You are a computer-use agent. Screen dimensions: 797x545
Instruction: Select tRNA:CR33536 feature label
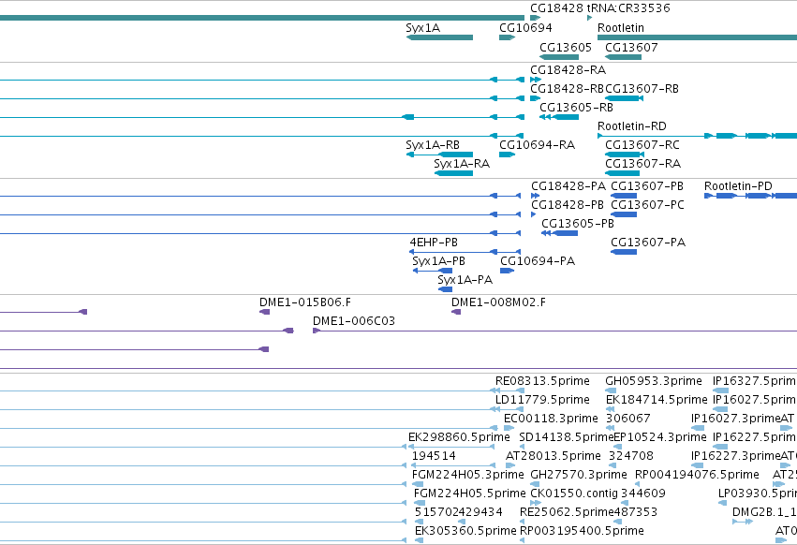coord(628,8)
